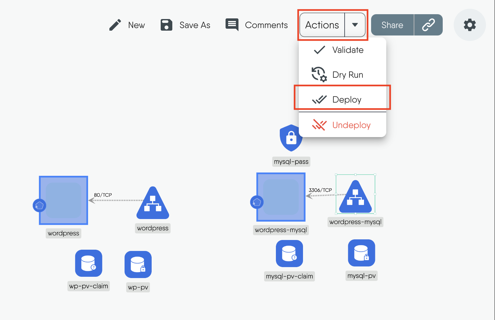
Task: Select the mysql-pv icon
Action: [x=361, y=253]
